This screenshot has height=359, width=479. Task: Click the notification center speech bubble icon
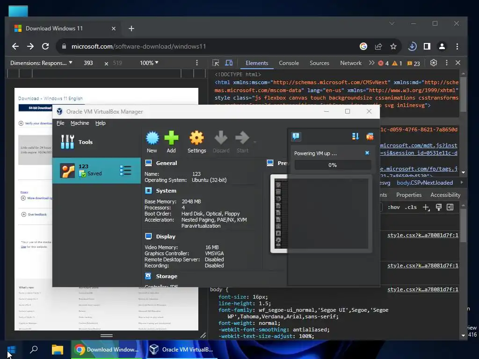[x=296, y=136]
